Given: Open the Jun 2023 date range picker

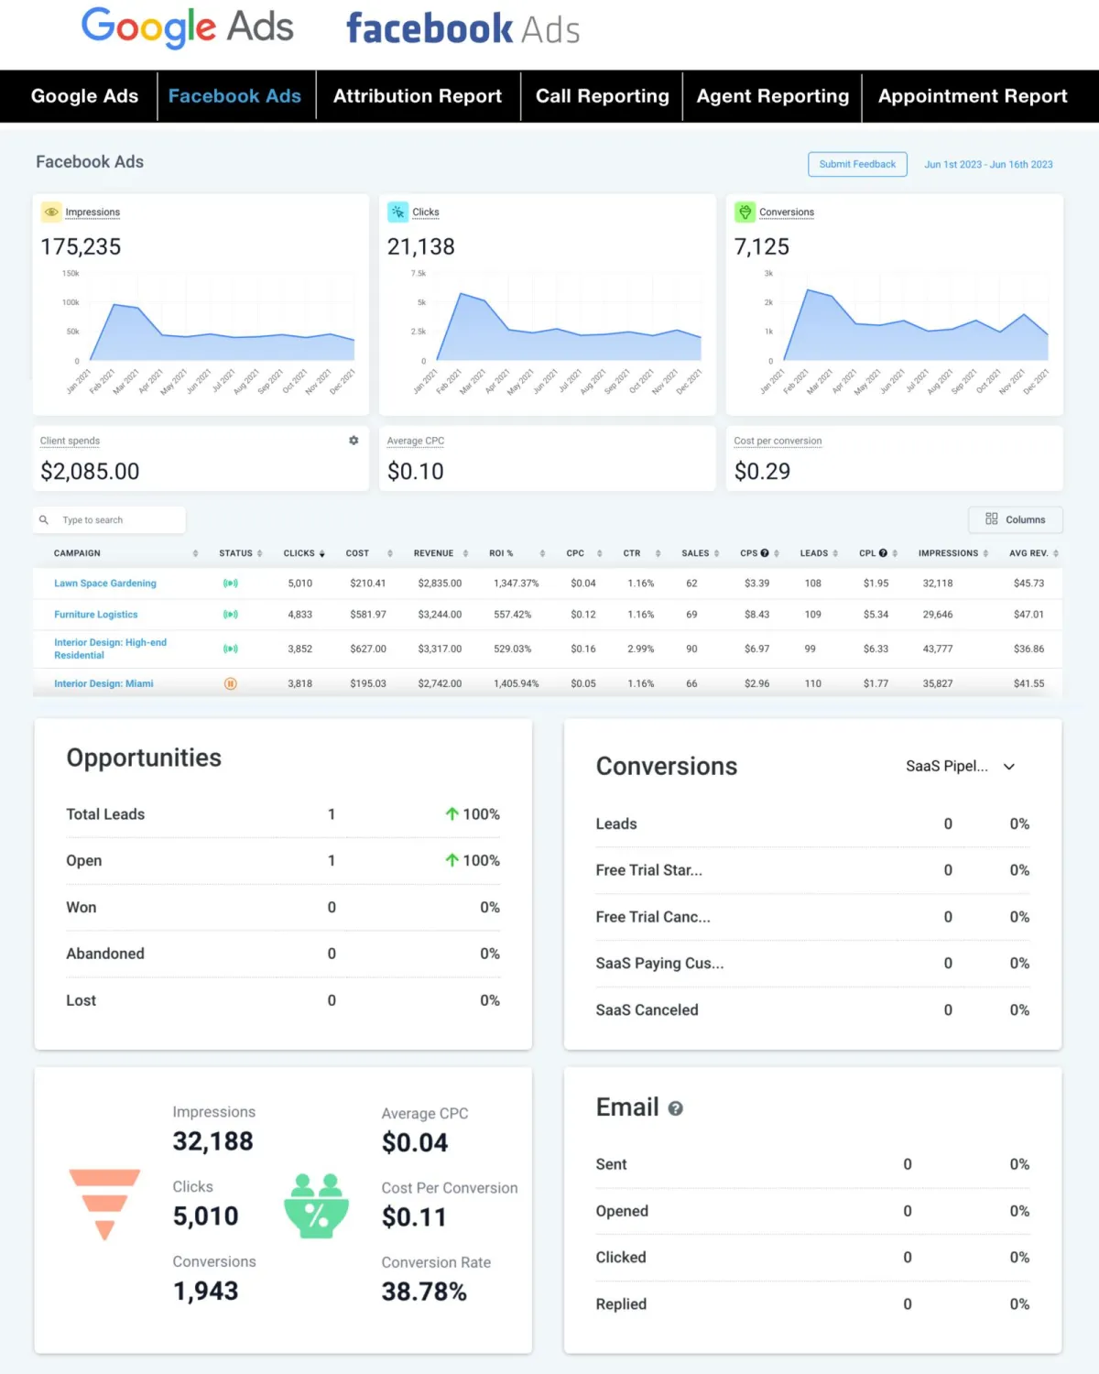Looking at the screenshot, I should [988, 165].
